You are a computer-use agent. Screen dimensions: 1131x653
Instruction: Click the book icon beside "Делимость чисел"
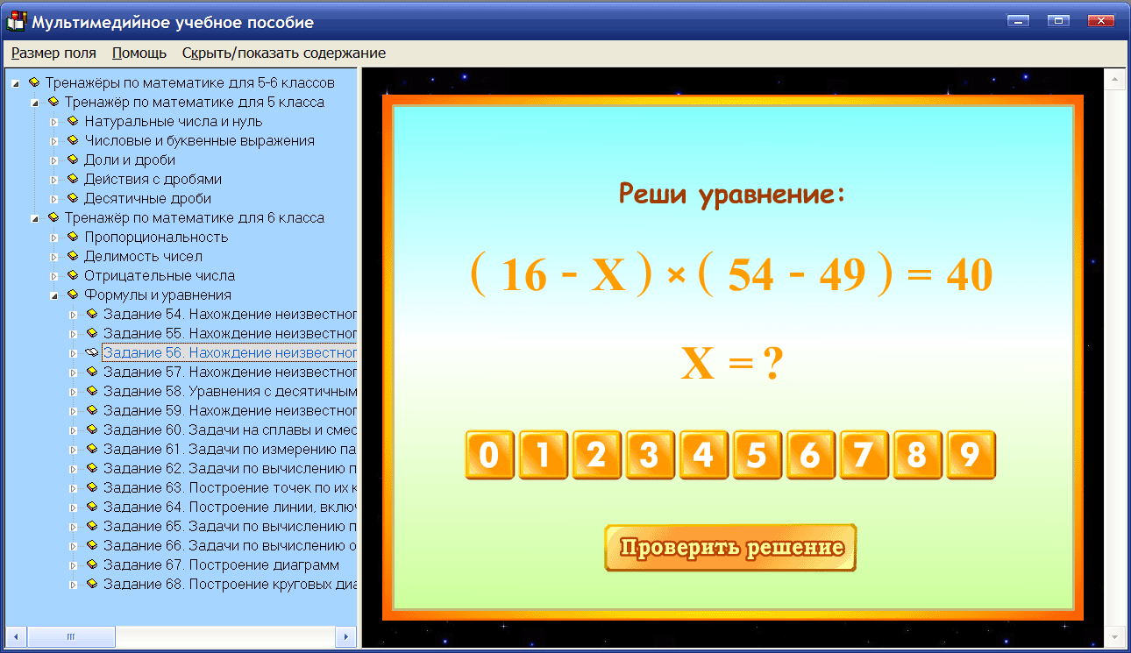[x=75, y=256]
